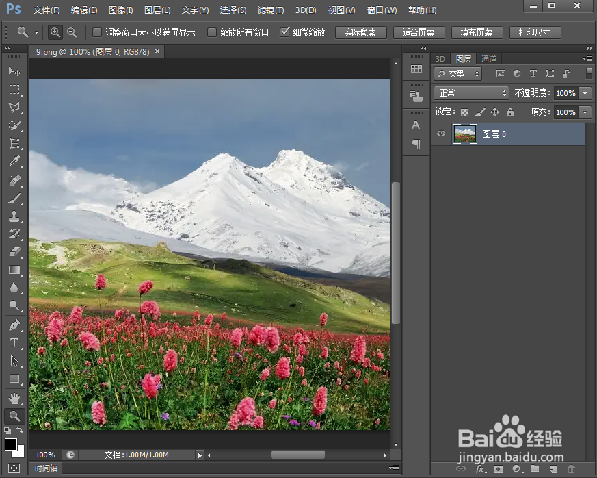Click the Zoom Out mode icon
This screenshot has width=597, height=478.
point(72,32)
